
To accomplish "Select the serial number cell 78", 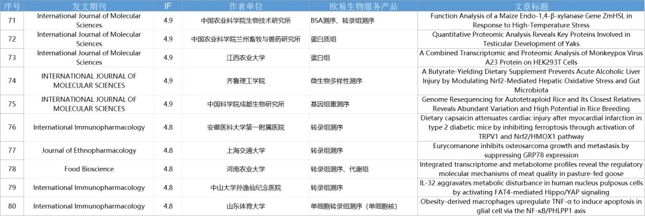I will [12, 169].
